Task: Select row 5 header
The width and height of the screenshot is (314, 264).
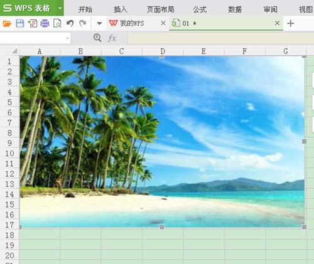Action: 9,102
